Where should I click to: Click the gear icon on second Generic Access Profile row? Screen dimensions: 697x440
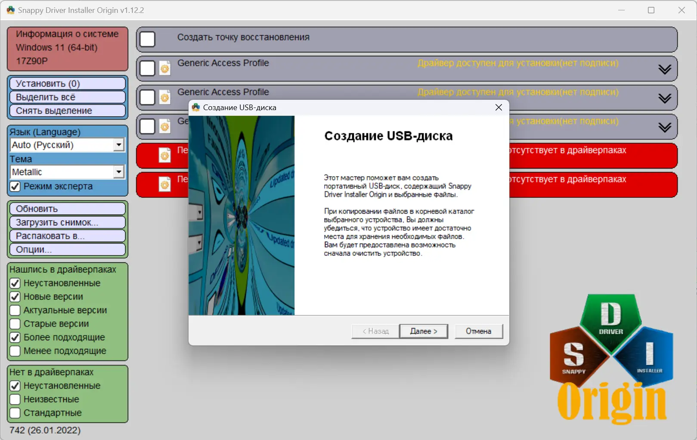click(x=164, y=97)
